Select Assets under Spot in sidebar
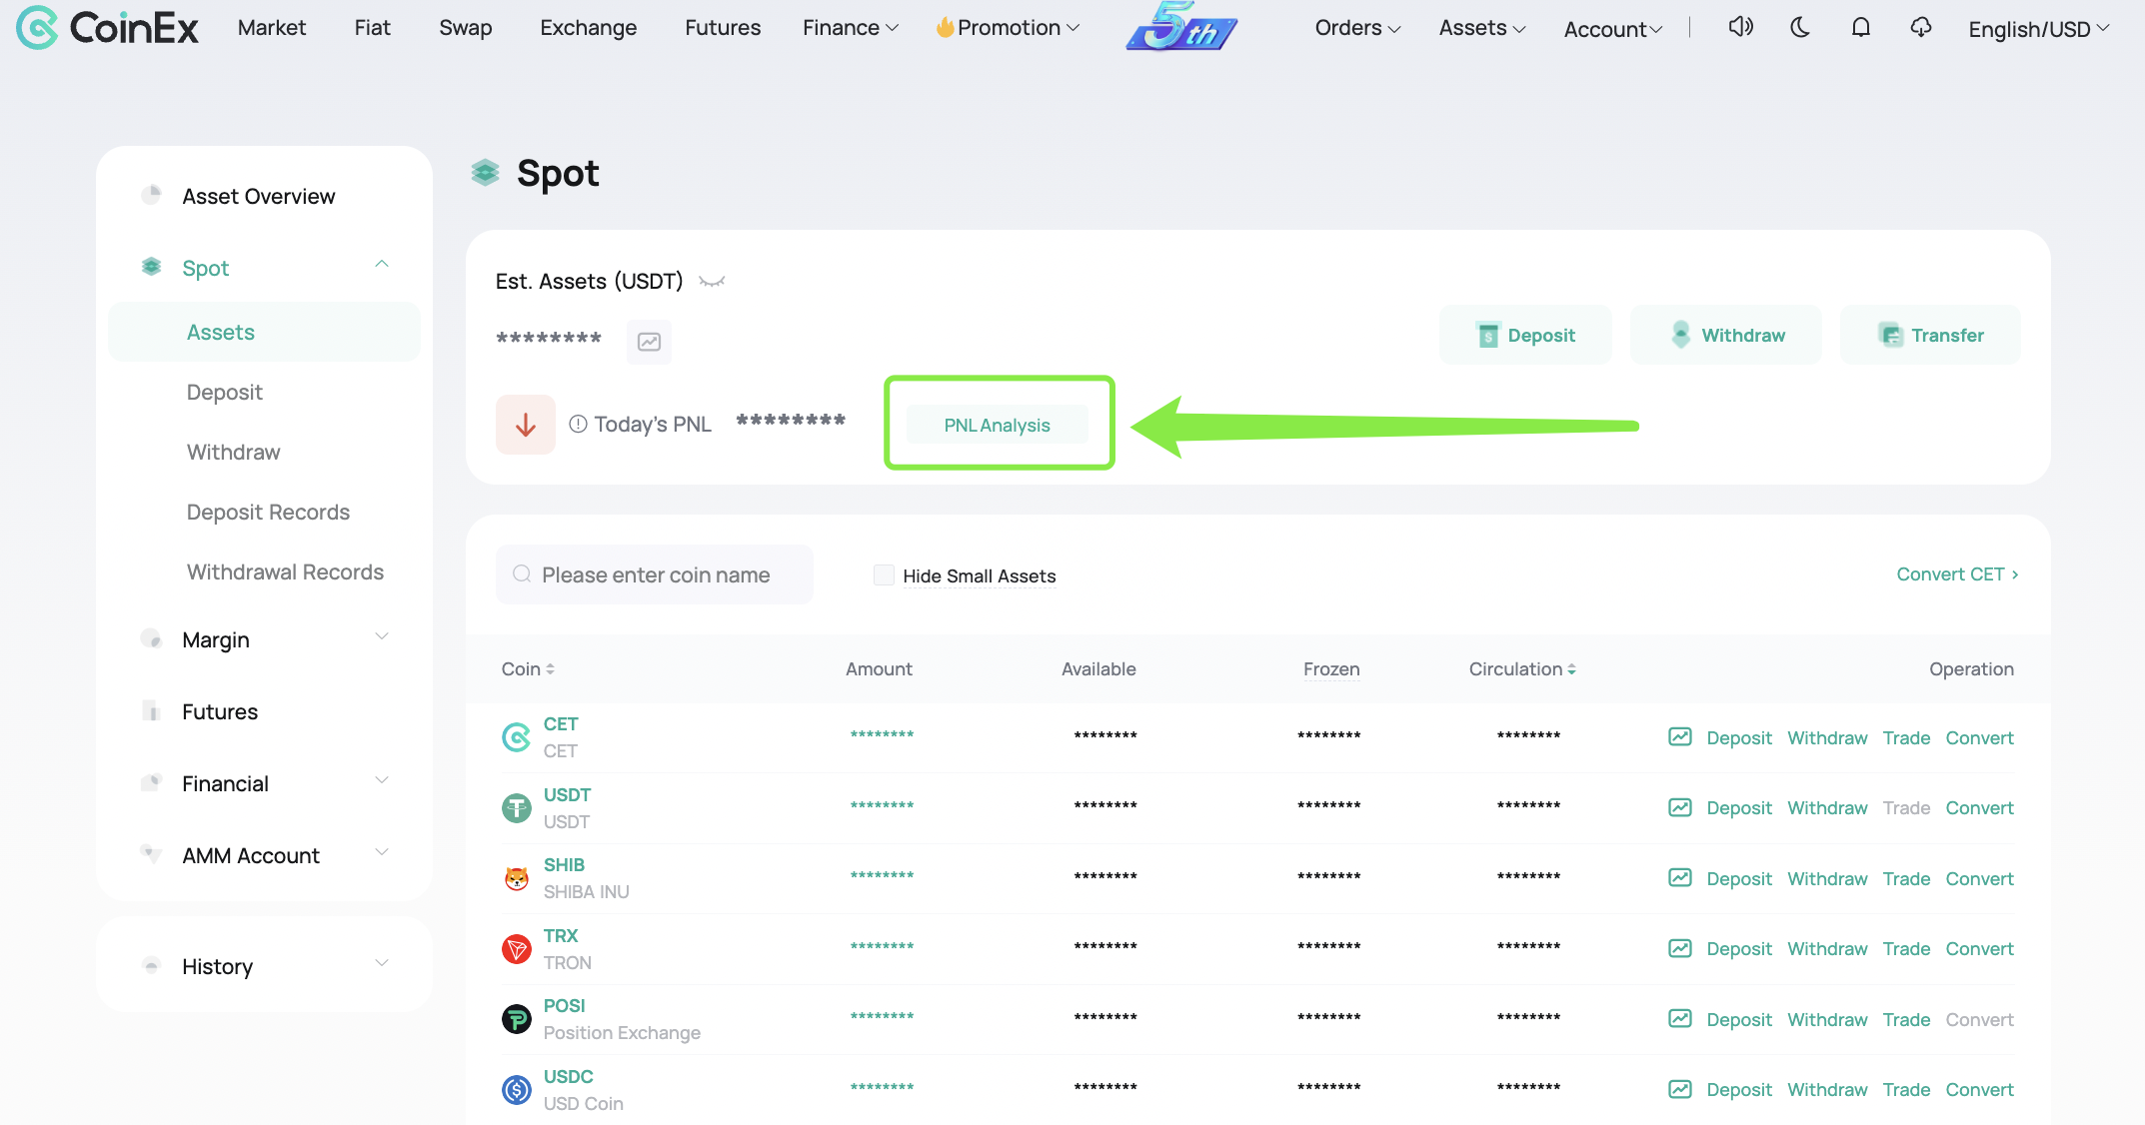 [x=264, y=332]
